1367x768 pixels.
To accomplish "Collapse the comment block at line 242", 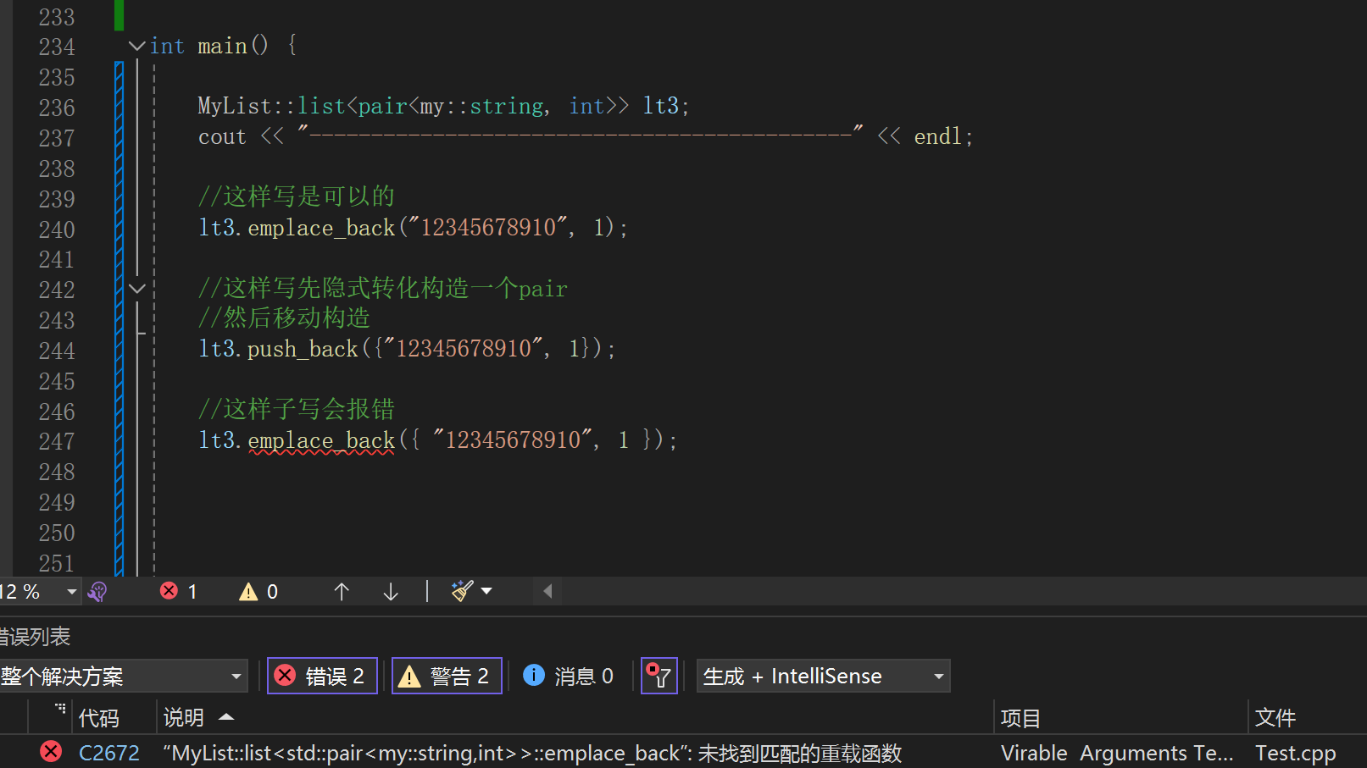I will pyautogui.click(x=136, y=289).
